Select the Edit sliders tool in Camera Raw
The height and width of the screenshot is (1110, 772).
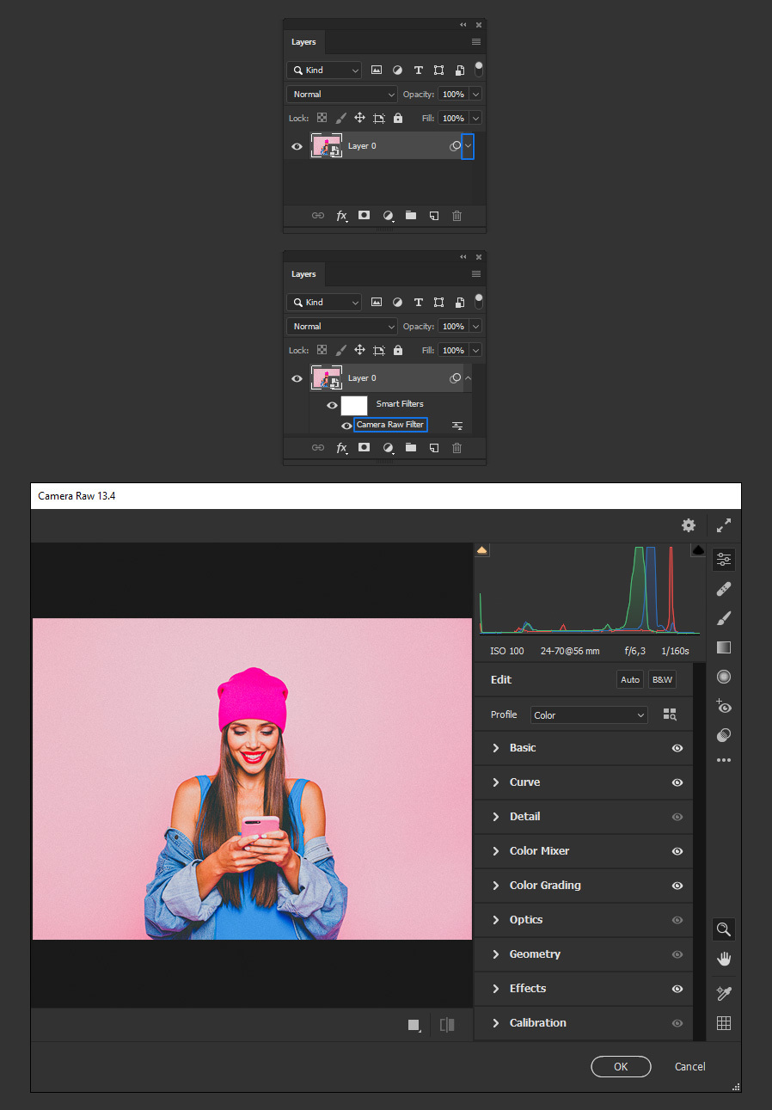[x=724, y=561]
